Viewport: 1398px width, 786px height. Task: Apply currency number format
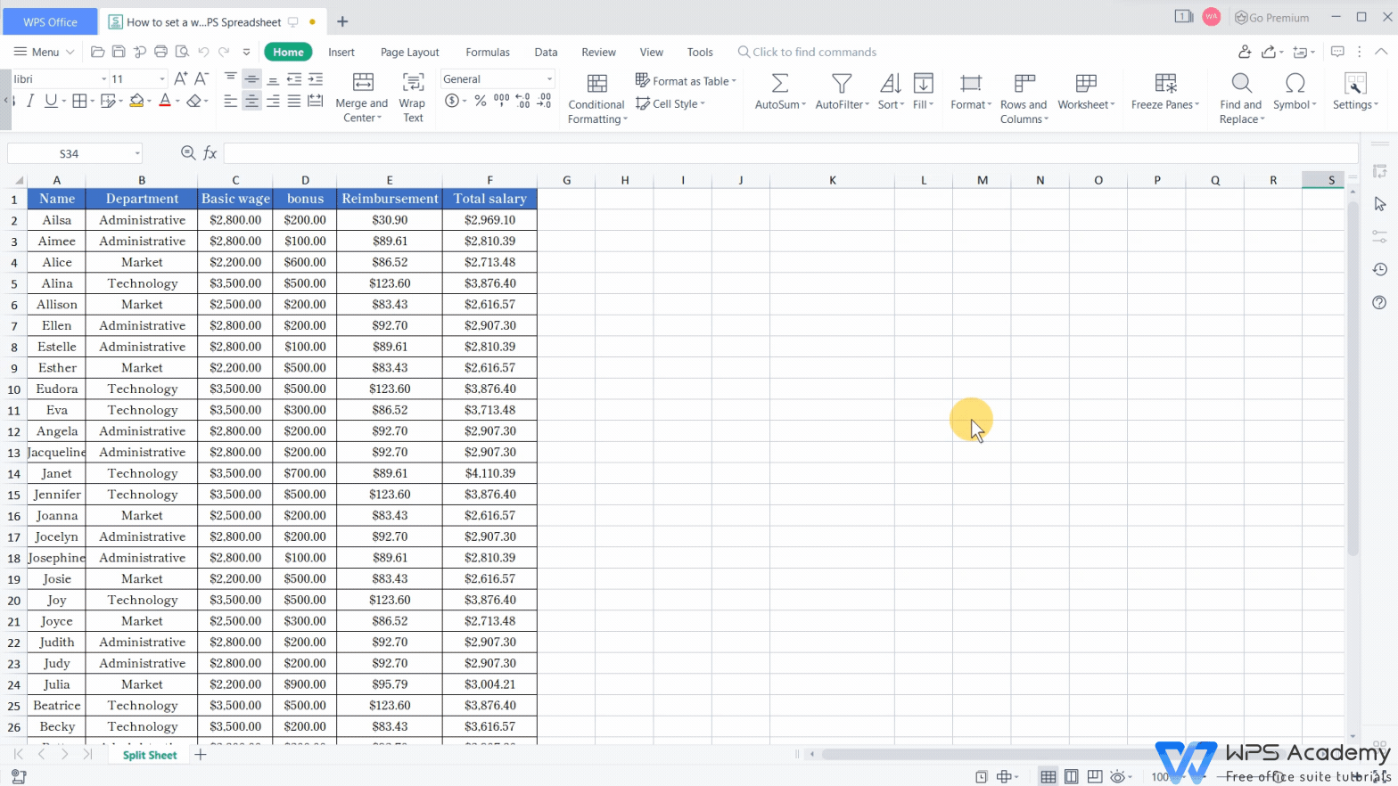tap(452, 101)
